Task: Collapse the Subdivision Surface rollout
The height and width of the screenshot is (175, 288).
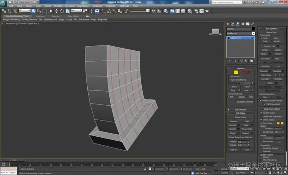Action: coord(272,109)
